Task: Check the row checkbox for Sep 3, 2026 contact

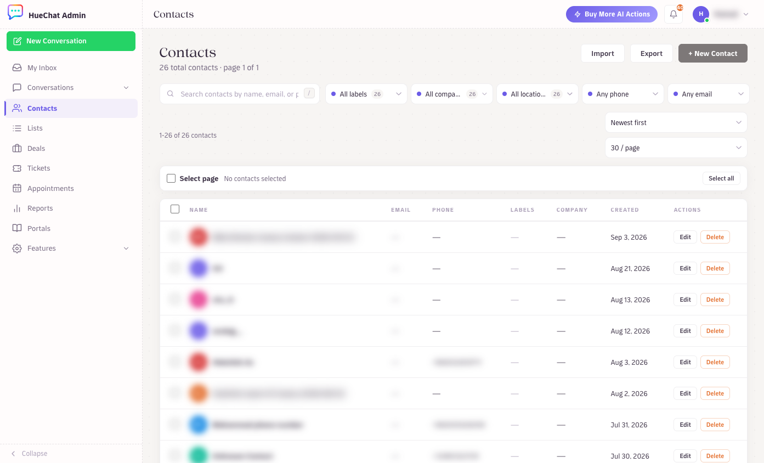Action: point(175,237)
